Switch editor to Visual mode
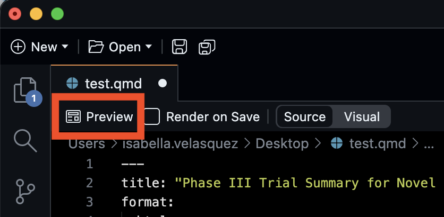 362,117
